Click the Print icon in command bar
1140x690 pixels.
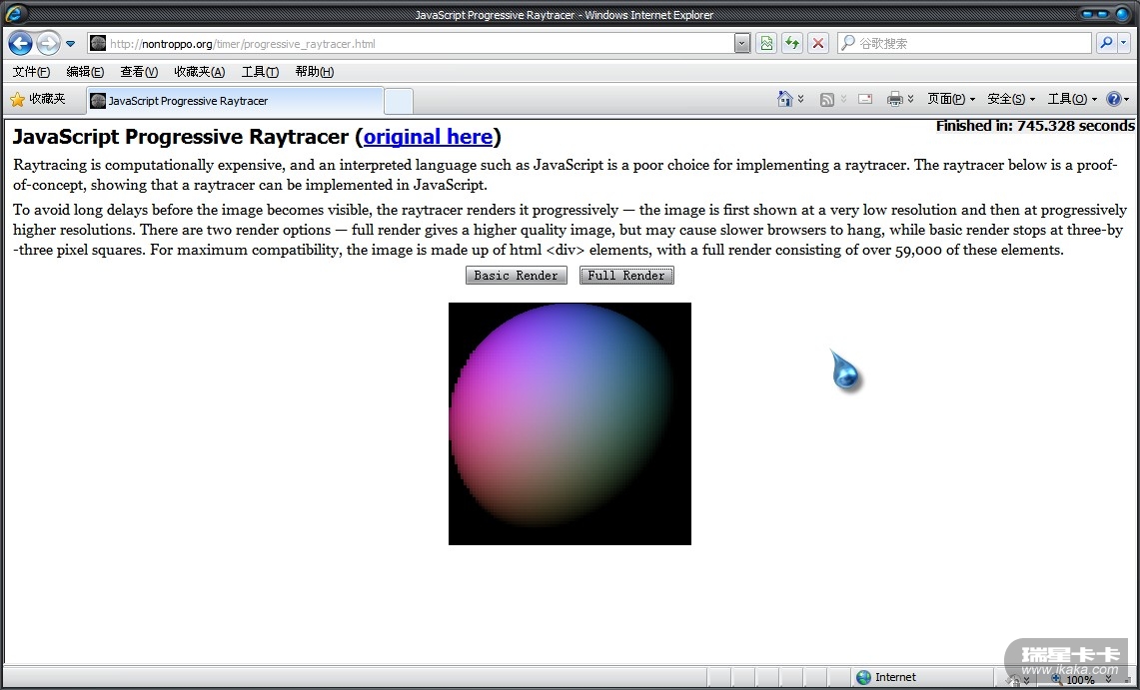pos(894,99)
